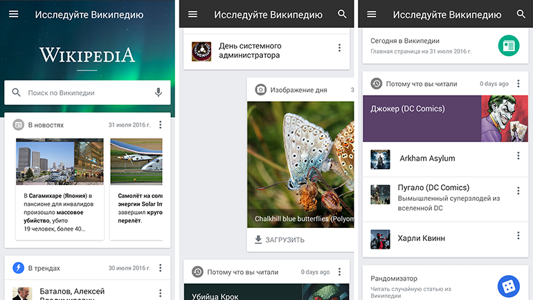Open the Сегодня в Википедии card title

tap(405, 41)
